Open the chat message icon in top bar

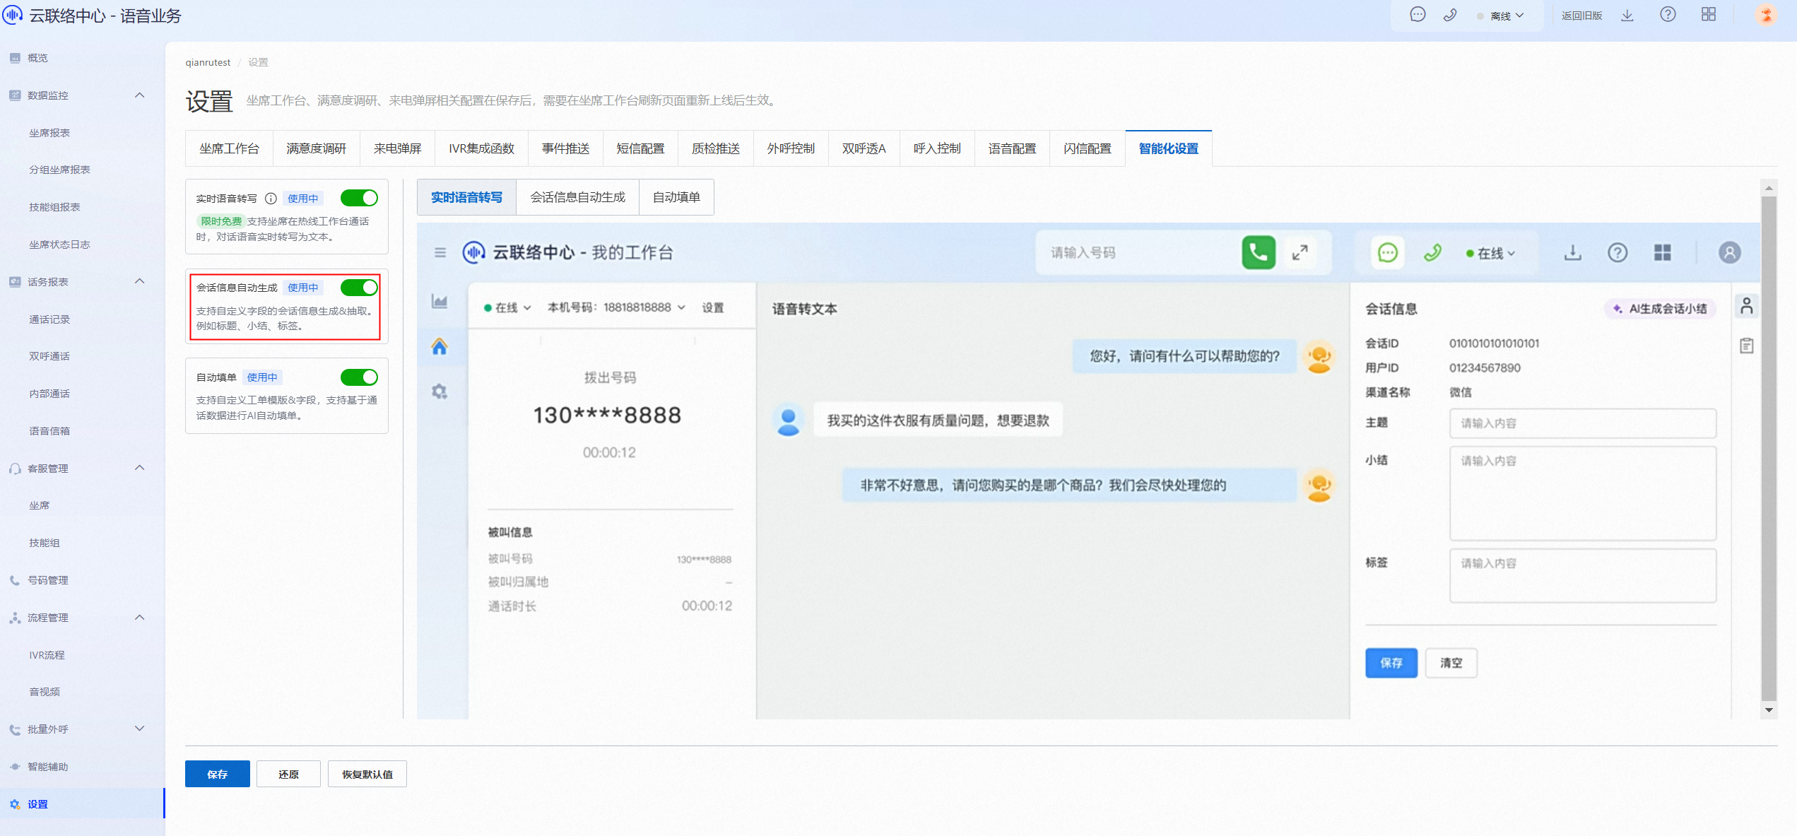pyautogui.click(x=1417, y=15)
